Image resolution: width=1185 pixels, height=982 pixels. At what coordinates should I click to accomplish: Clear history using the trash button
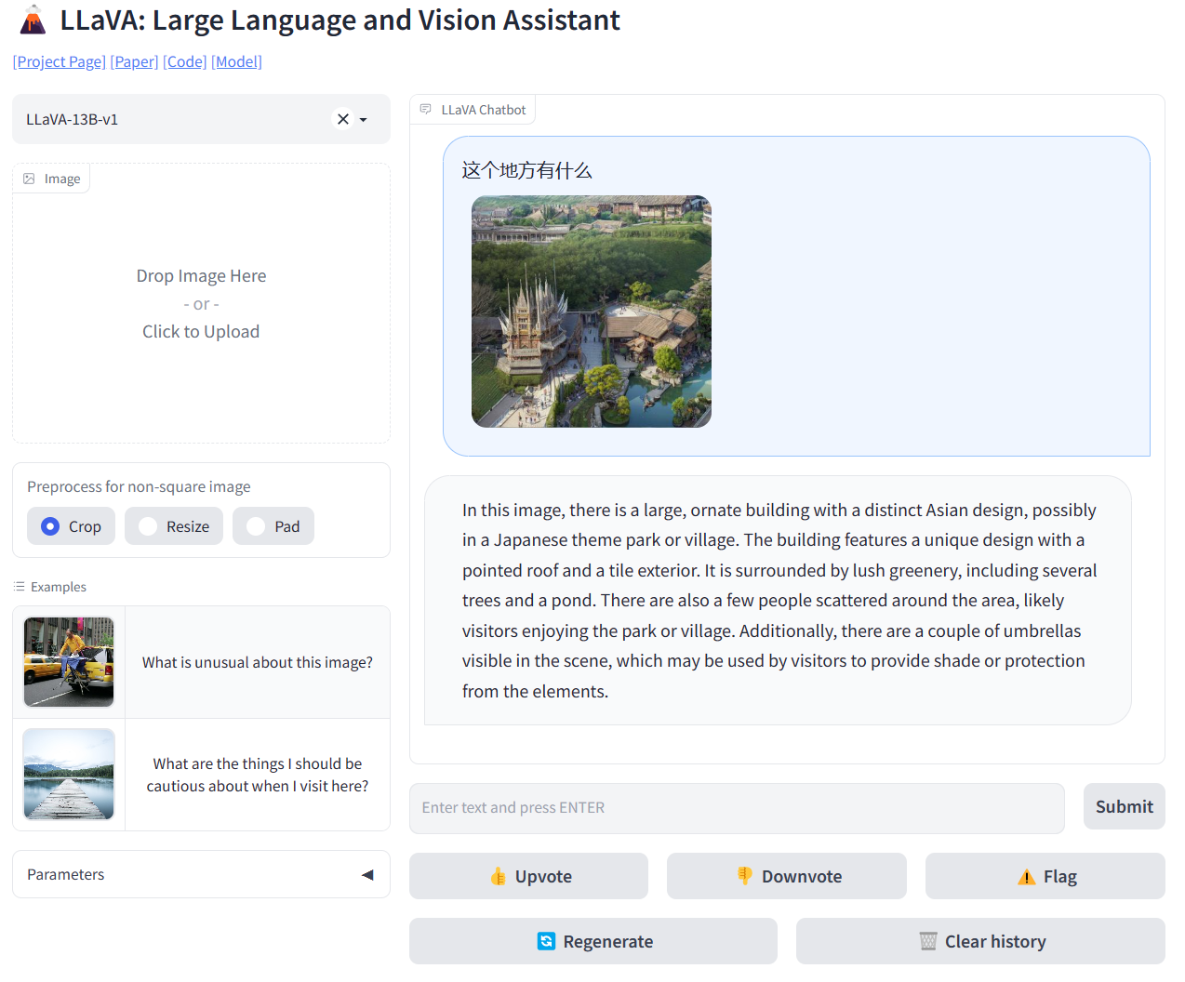coord(980,941)
